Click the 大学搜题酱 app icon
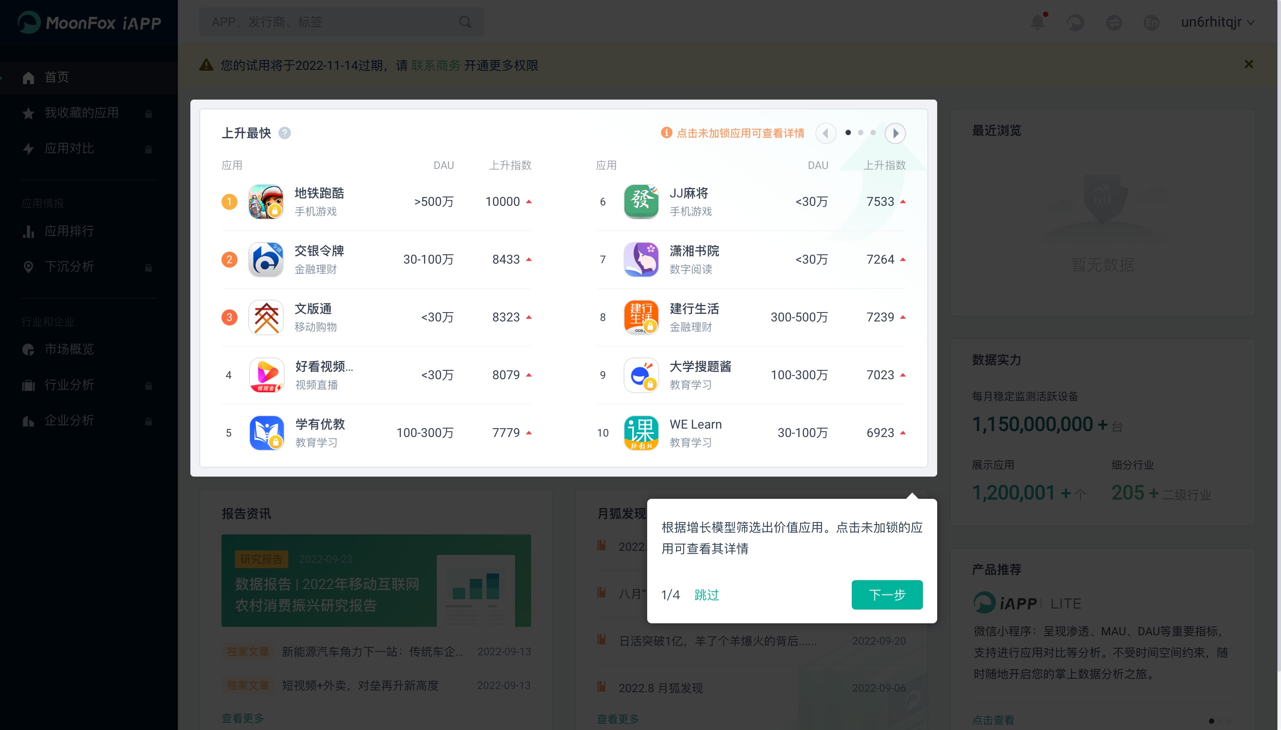 (x=641, y=374)
